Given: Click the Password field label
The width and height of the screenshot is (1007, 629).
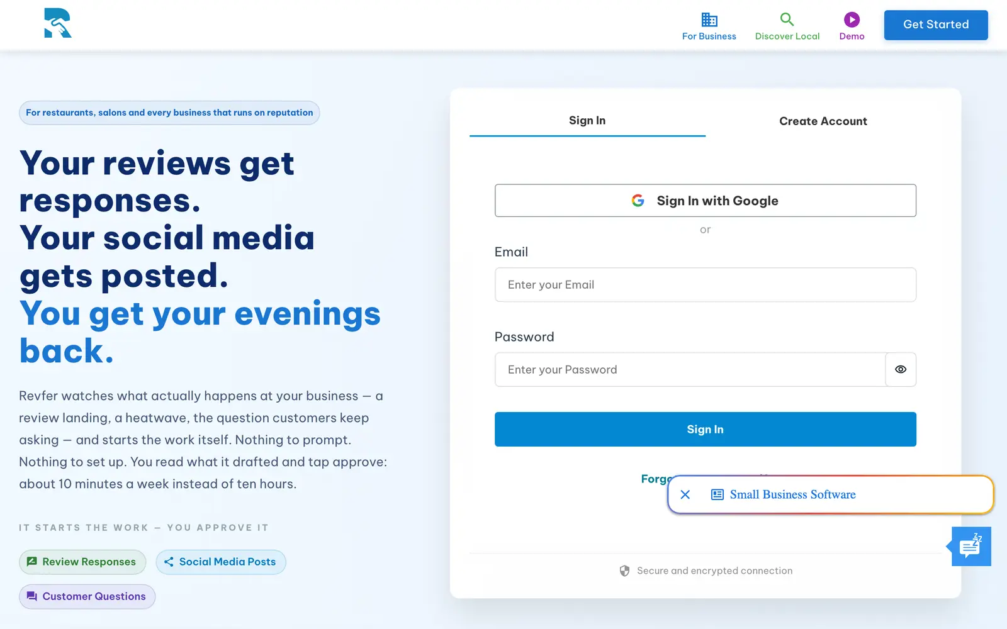Looking at the screenshot, I should pos(524,337).
